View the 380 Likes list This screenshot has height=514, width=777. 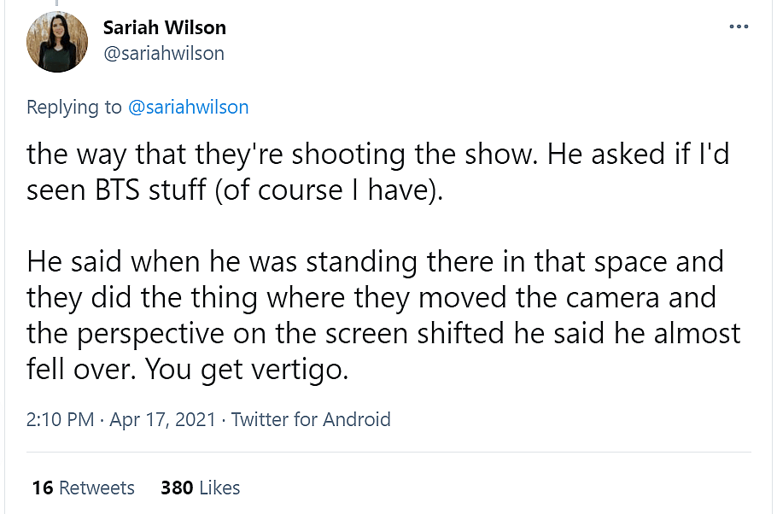click(x=200, y=488)
